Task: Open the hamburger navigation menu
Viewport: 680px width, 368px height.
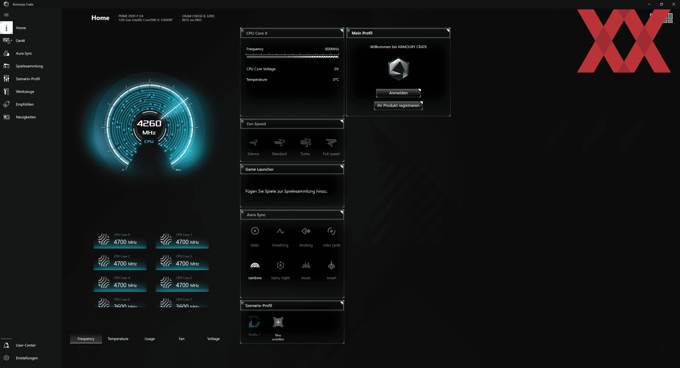Action: pos(6,15)
